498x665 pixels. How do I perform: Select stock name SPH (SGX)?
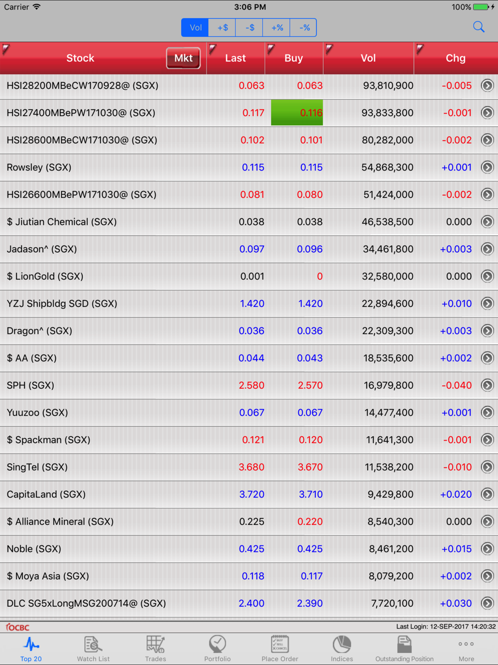[x=30, y=385]
